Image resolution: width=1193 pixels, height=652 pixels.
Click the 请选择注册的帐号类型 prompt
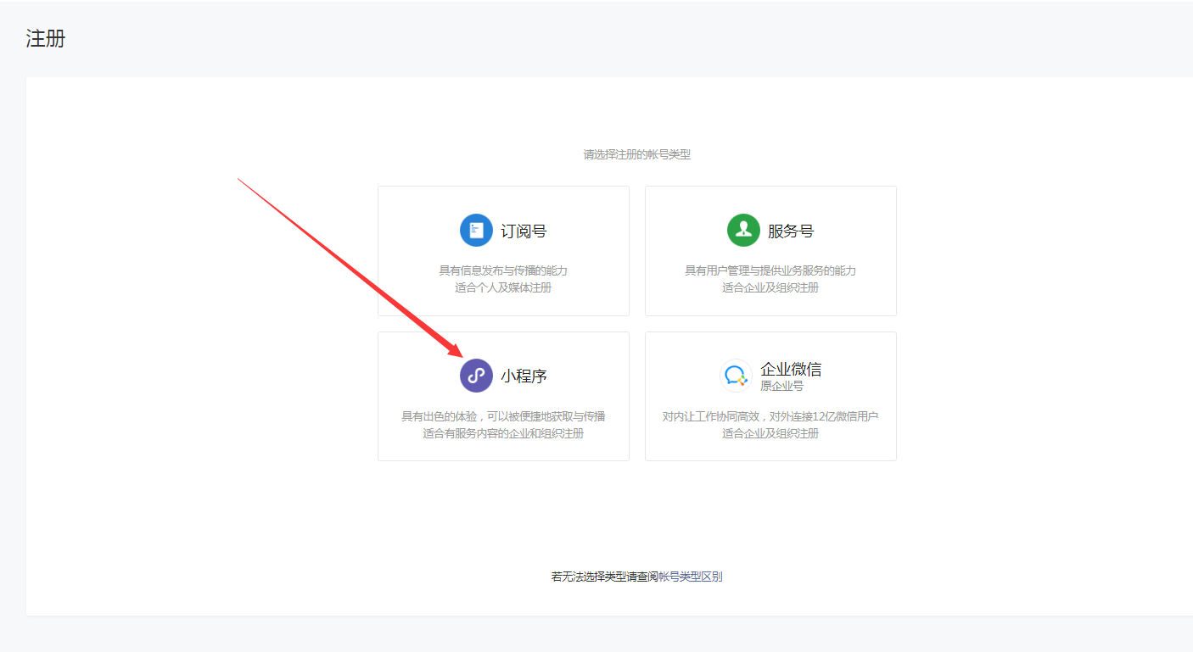(x=637, y=154)
